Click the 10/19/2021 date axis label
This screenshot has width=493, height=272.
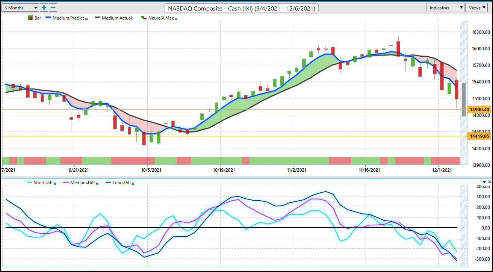coord(224,170)
